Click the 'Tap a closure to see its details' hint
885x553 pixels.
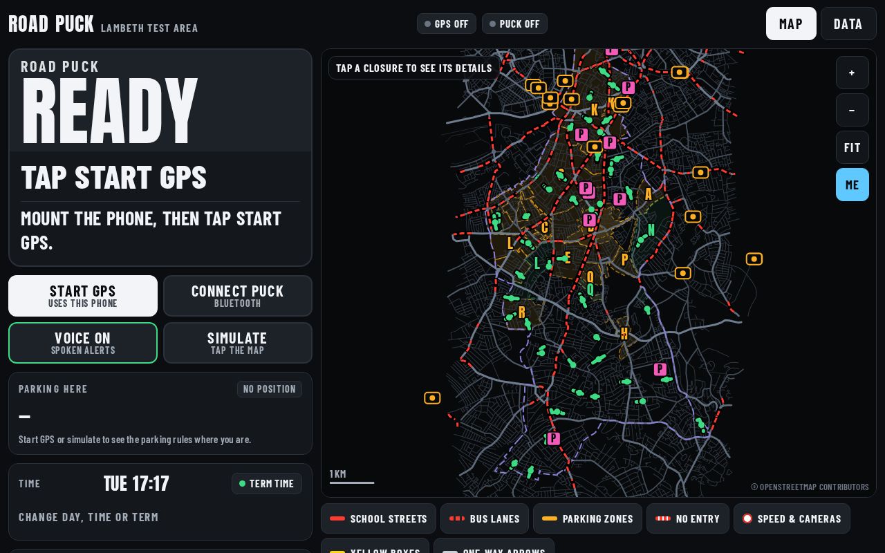(414, 68)
